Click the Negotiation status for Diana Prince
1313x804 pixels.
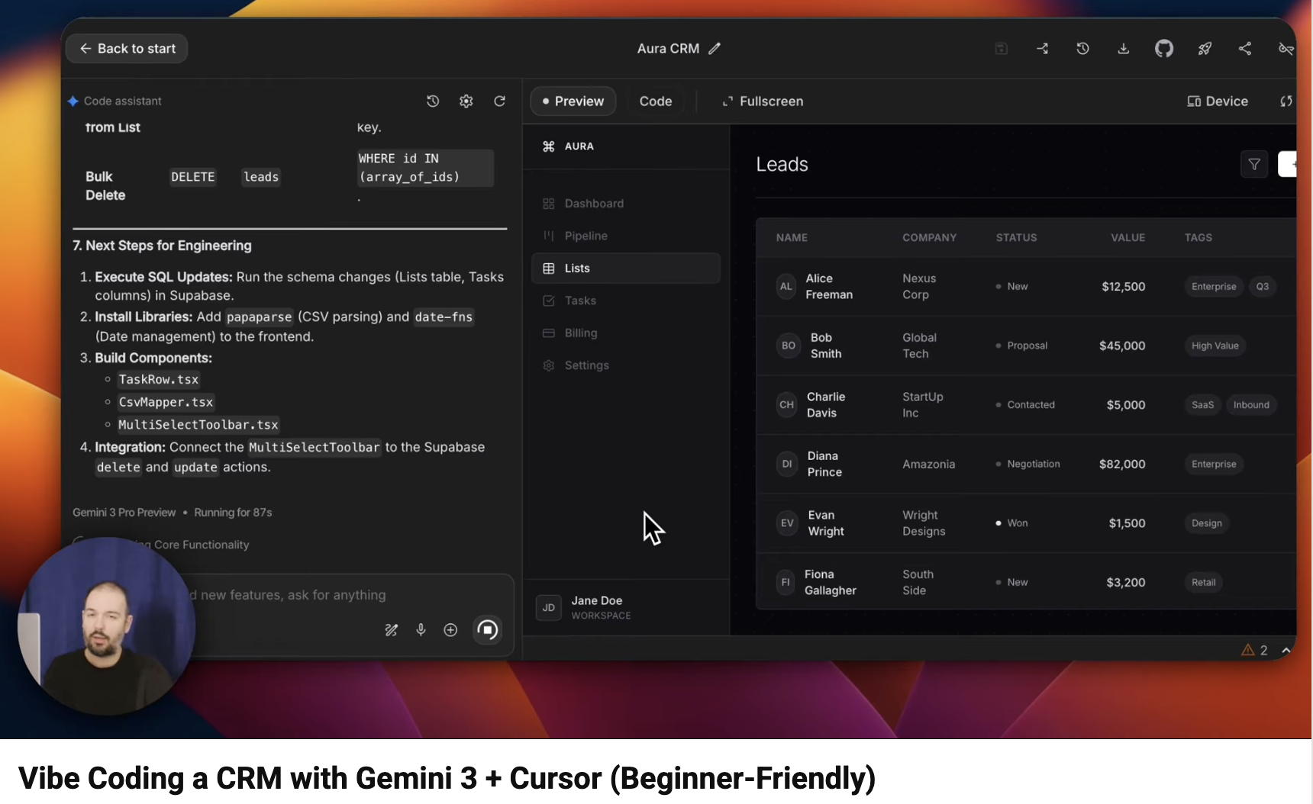[1027, 464]
